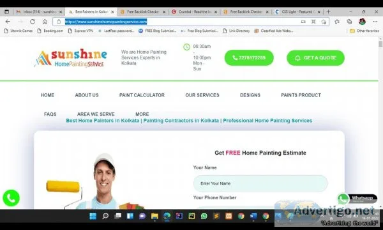This screenshot has height=230, width=383.
Task: Expand the Other favorites folder
Action: pyautogui.click(x=364, y=31)
